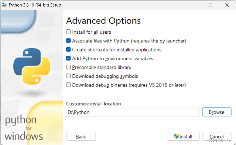236x145 pixels.
Task: Toggle Add Python to environment variables
Action: coord(68,59)
